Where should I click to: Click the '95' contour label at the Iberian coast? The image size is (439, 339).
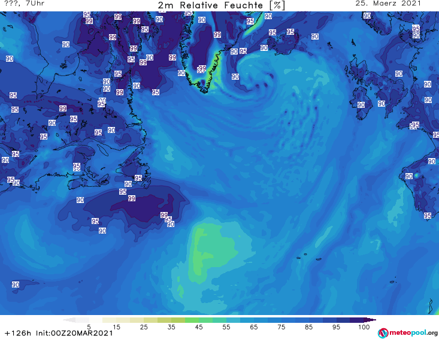coord(428,216)
